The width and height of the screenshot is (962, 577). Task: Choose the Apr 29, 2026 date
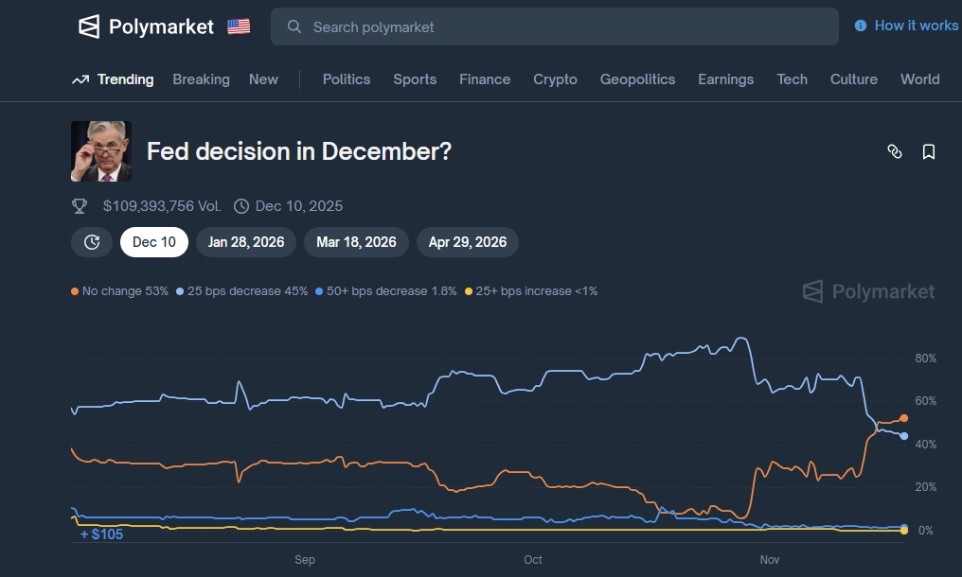(x=468, y=242)
